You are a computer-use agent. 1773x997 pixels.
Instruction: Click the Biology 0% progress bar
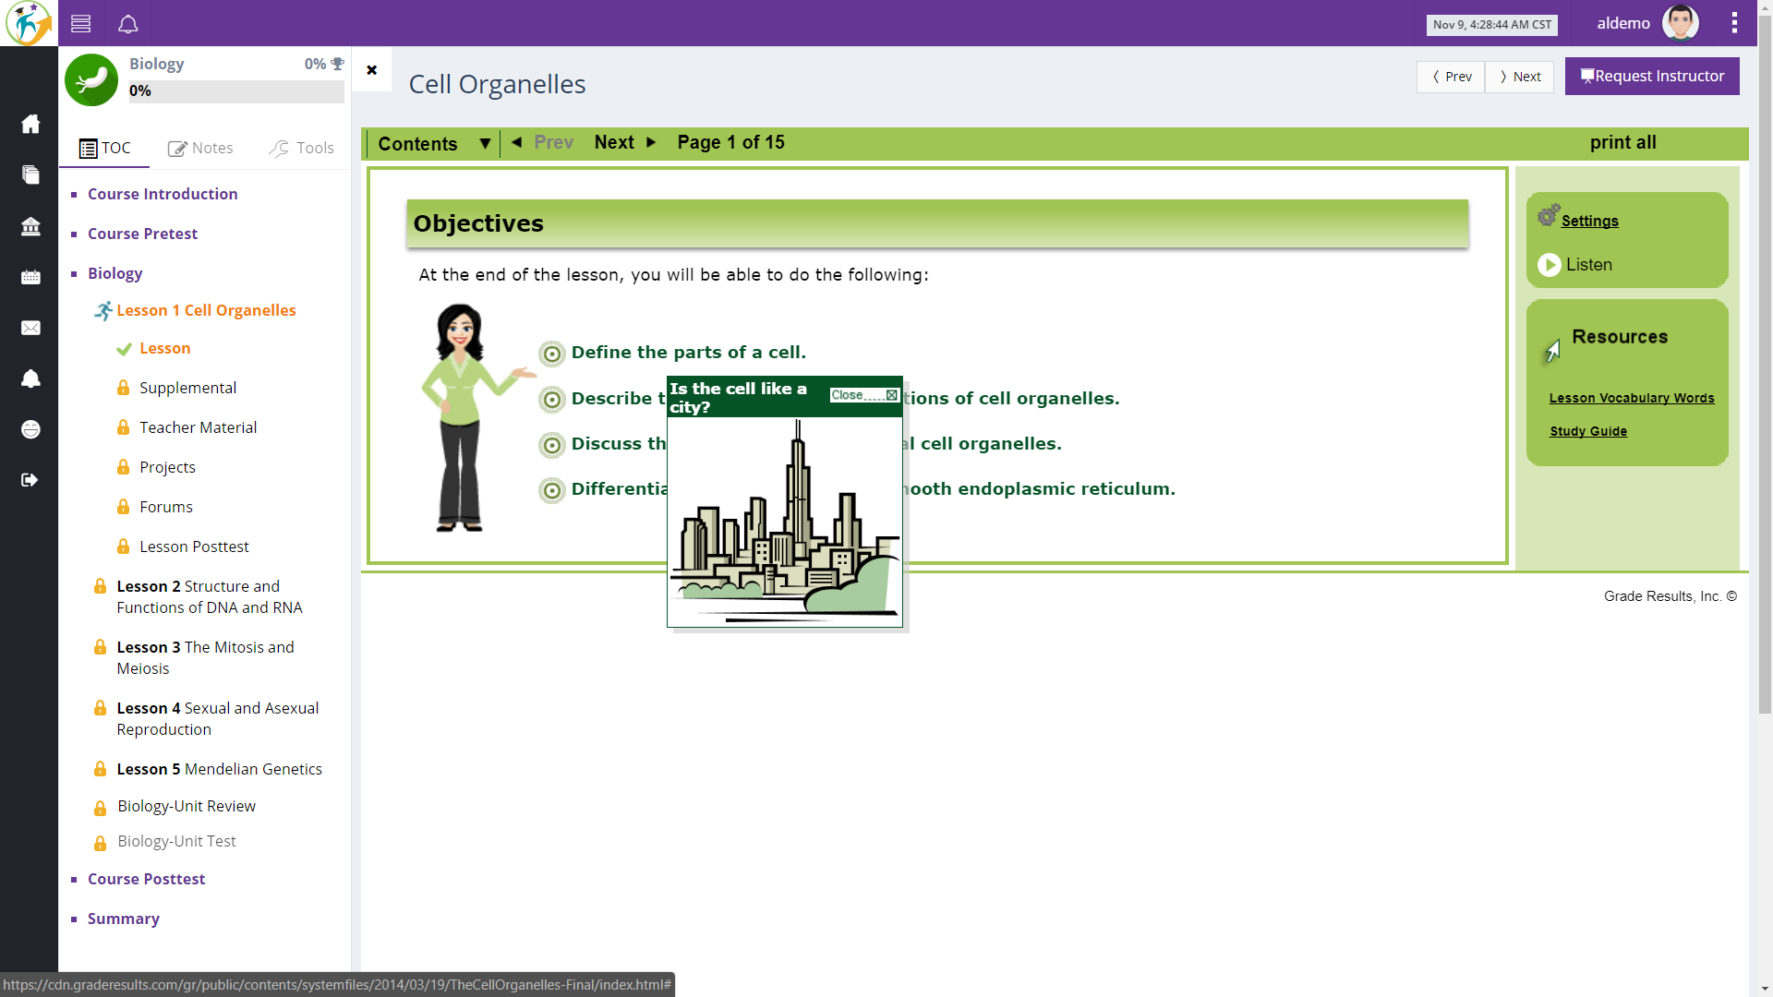[x=236, y=91]
